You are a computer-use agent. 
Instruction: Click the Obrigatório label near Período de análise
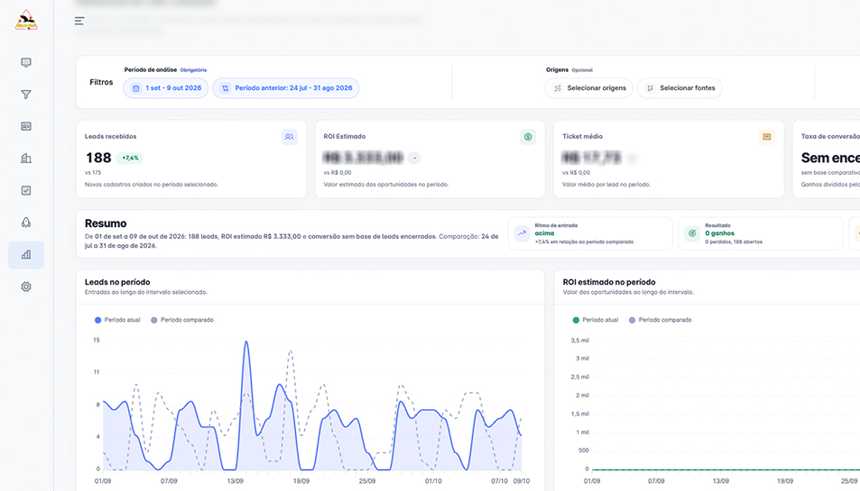click(x=194, y=70)
